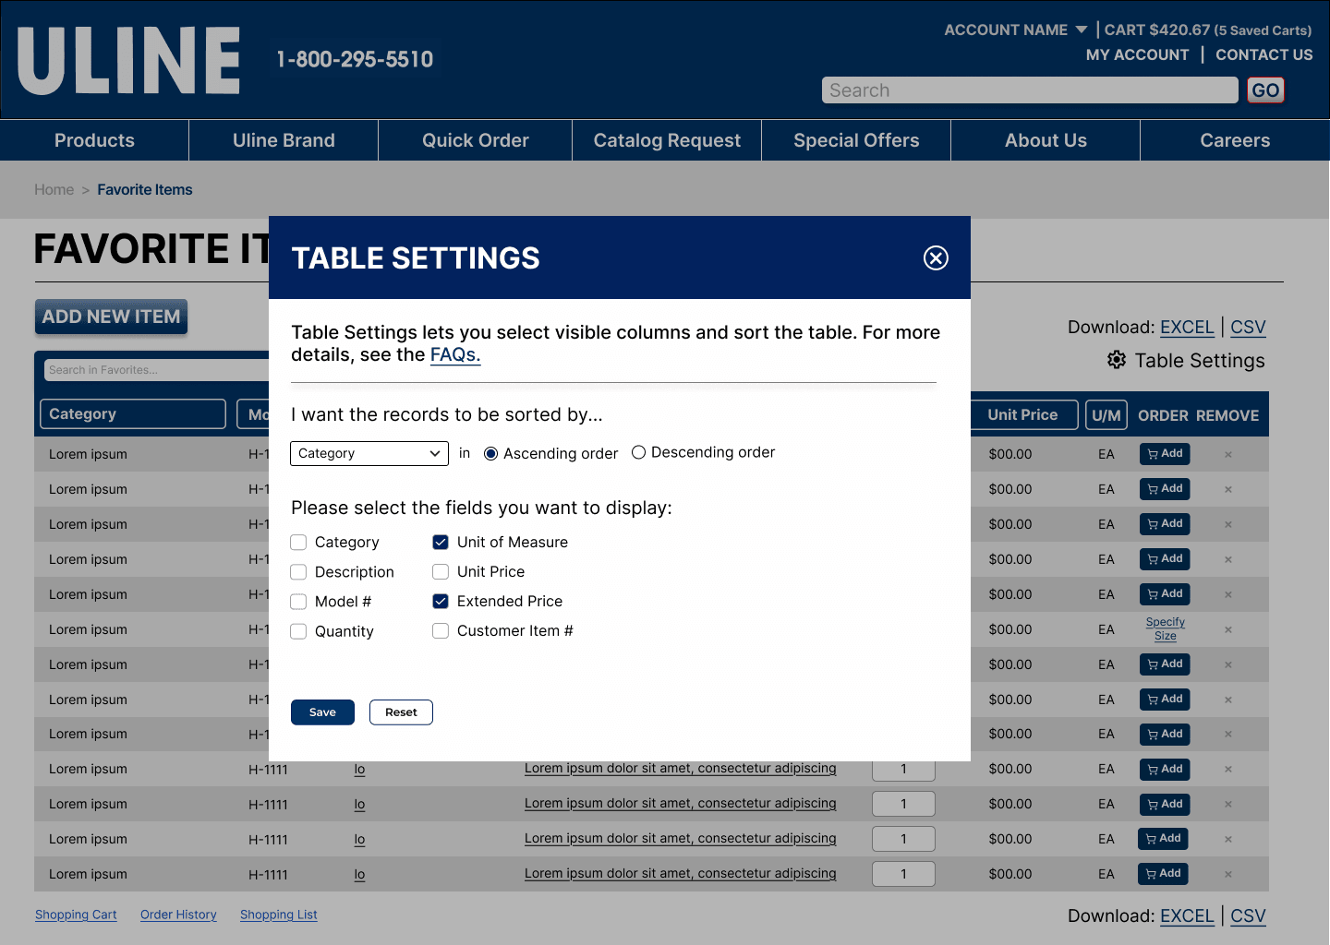Check the Customer Item # checkbox
Screen dimensions: 1330x945
tap(441, 630)
